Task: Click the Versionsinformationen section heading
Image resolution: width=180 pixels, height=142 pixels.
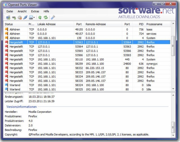Action: [x=22, y=107]
